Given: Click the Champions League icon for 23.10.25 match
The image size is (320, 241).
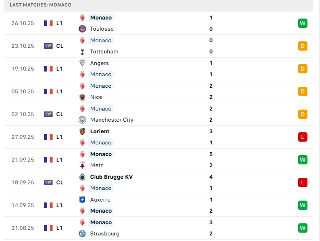Looking at the screenshot, I should tap(48, 46).
